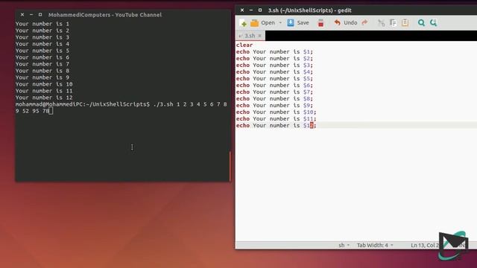The image size is (477, 268).
Task: Click the New document icon in gedit
Action: [243, 23]
